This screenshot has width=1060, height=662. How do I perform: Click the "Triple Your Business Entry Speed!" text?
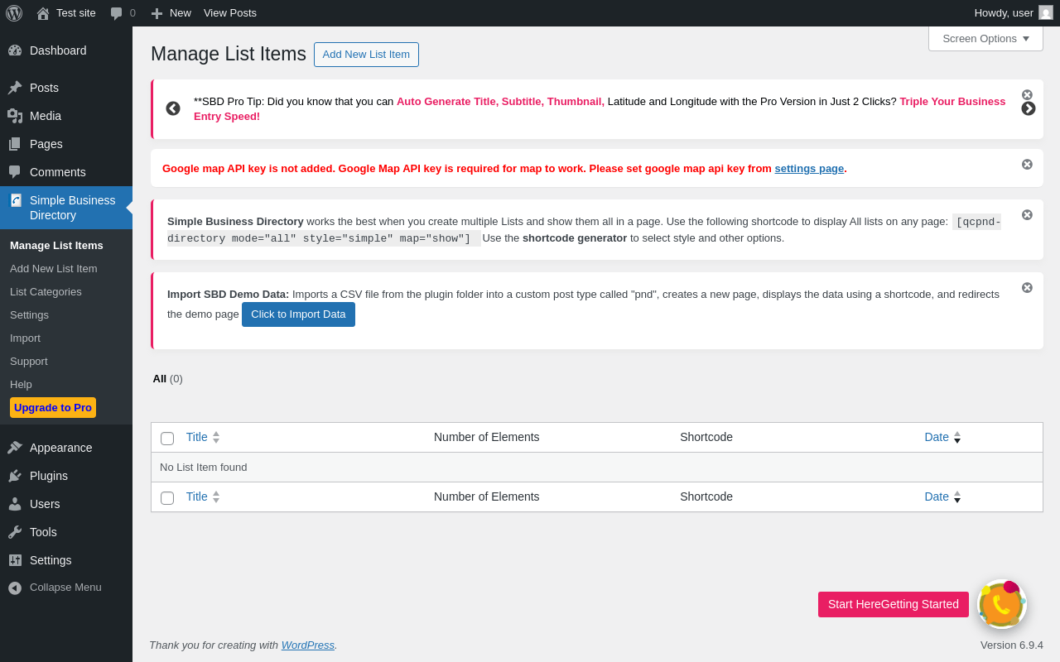(600, 108)
